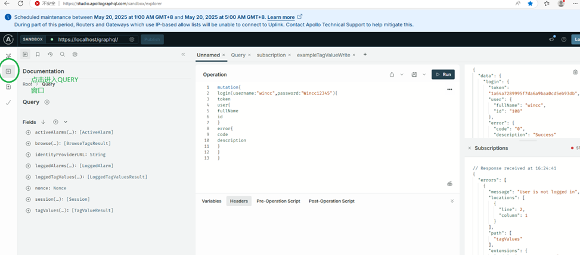
Task: Add the tagValues field
Action: 28,210
